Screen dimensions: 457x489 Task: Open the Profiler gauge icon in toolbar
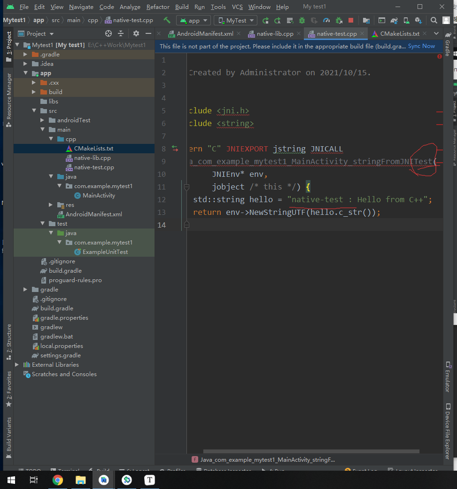click(x=326, y=21)
